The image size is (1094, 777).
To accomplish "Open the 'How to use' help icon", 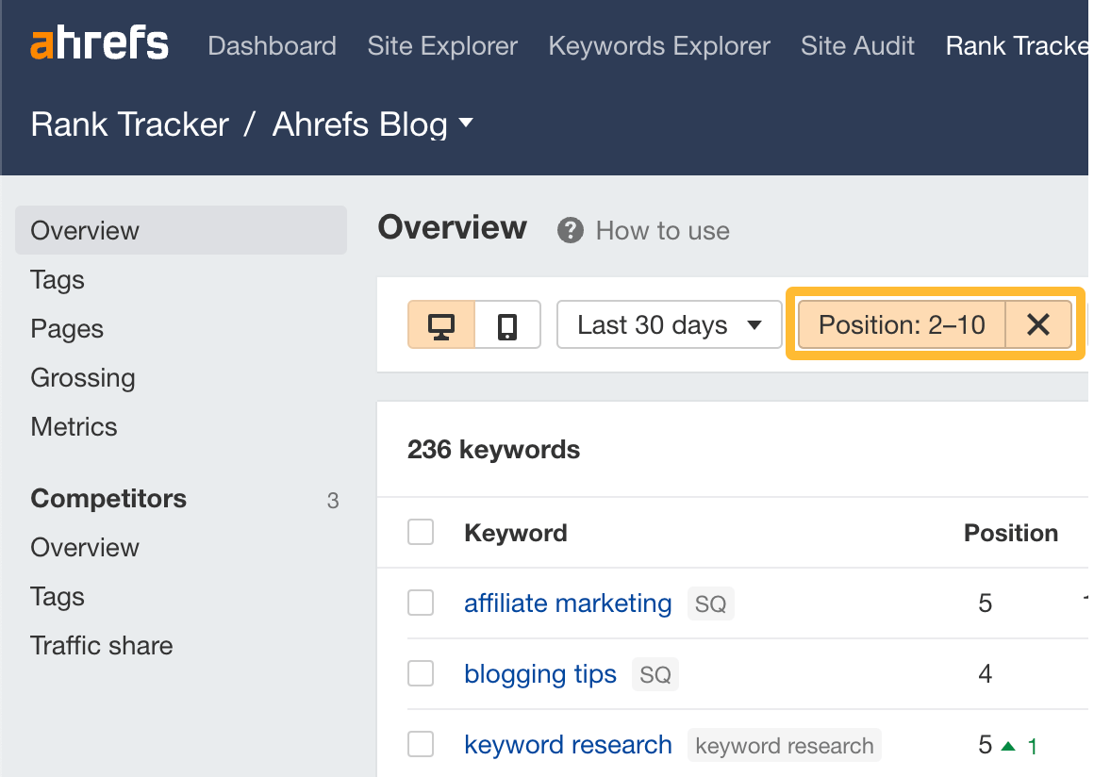I will point(570,230).
